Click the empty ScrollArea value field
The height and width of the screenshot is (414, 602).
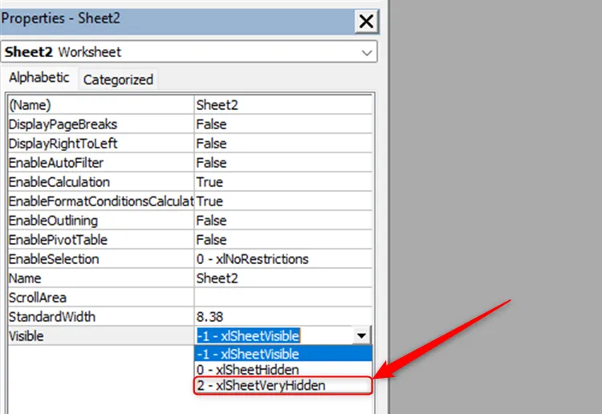click(283, 298)
